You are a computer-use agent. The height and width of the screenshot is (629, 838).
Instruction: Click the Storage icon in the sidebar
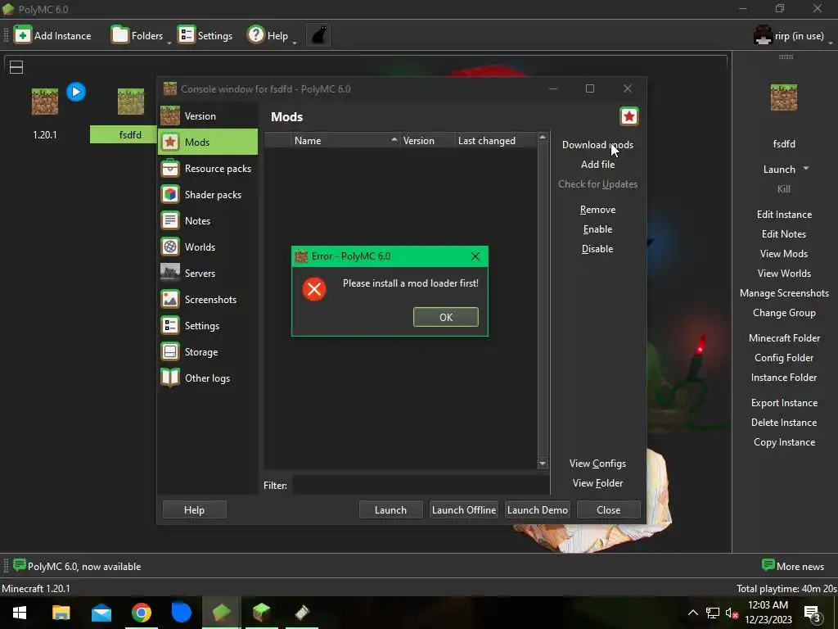(x=170, y=352)
